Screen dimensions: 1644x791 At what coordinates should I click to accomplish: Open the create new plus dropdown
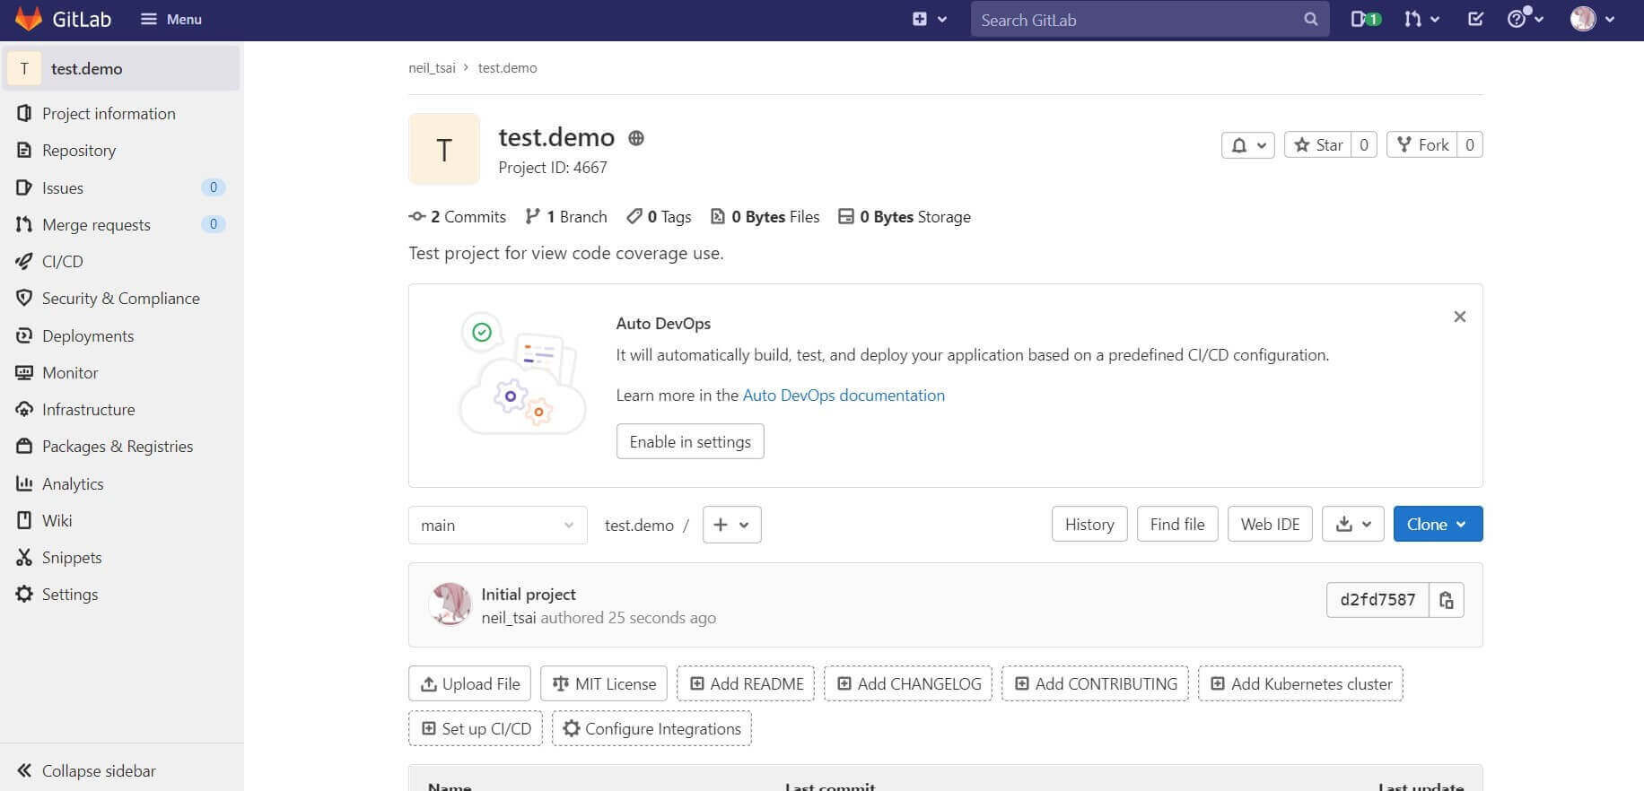[x=930, y=19]
